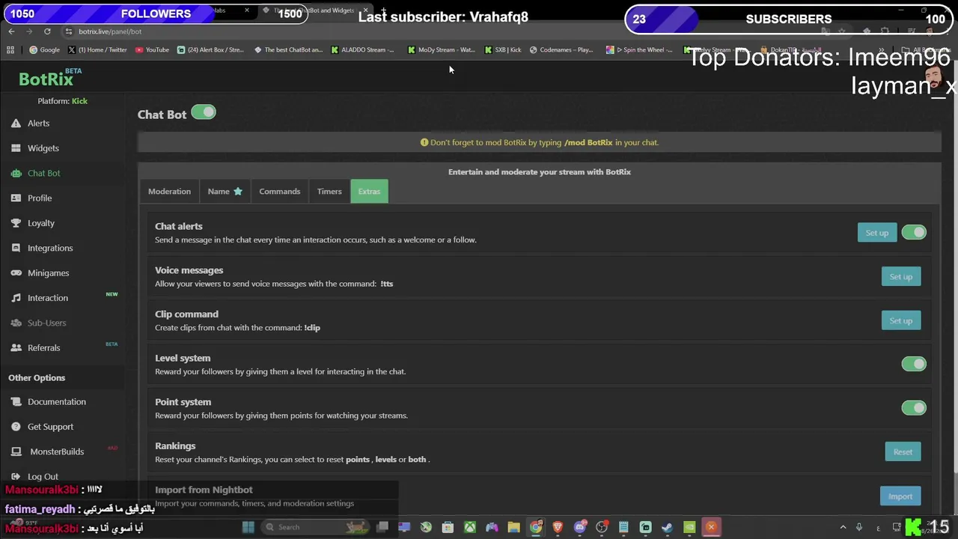Image resolution: width=958 pixels, height=539 pixels.
Task: Disable the Chat alerts toggle
Action: (914, 233)
